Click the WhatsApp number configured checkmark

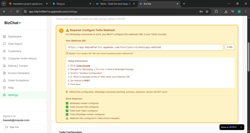pyautogui.click(x=67, y=103)
